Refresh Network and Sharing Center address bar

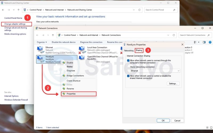pyautogui.click(x=139, y=10)
